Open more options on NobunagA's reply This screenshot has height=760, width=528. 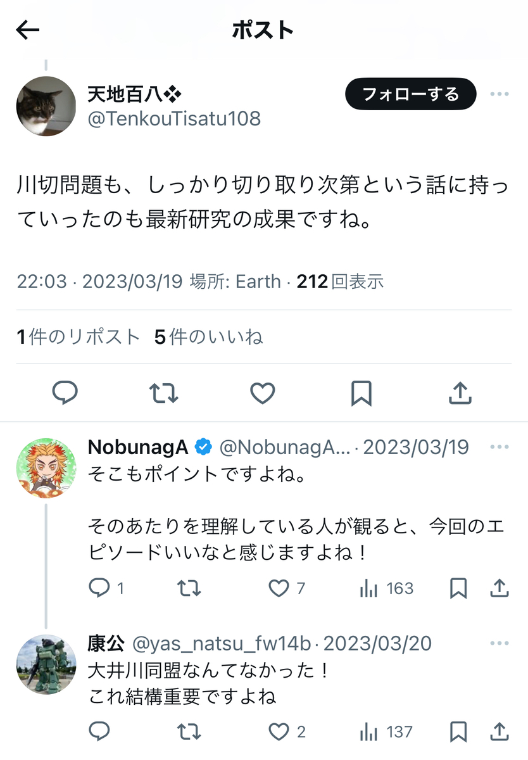(500, 446)
